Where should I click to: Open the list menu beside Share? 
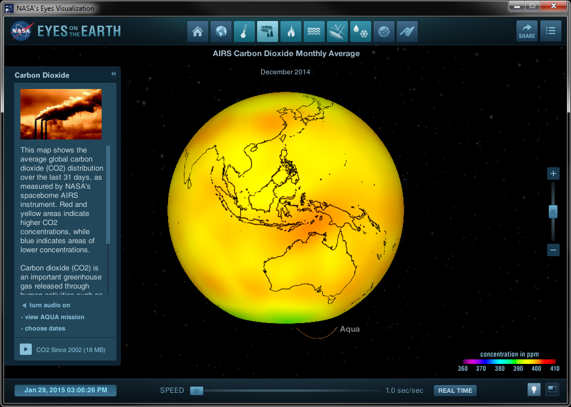tap(550, 31)
